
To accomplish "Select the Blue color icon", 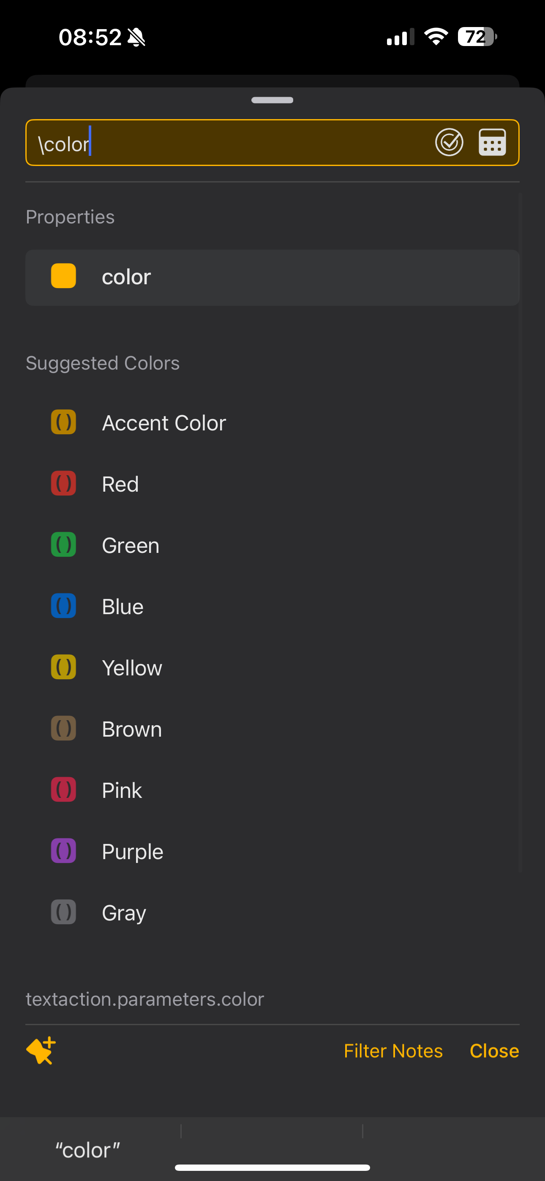I will pyautogui.click(x=63, y=606).
